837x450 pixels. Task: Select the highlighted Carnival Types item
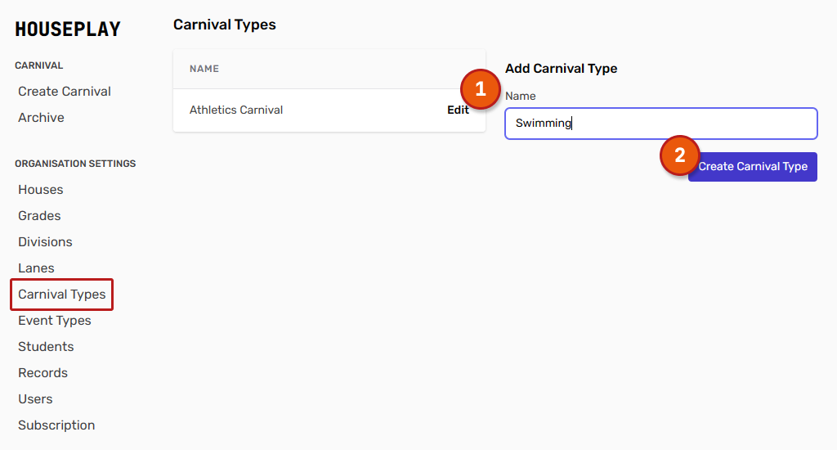(x=62, y=295)
